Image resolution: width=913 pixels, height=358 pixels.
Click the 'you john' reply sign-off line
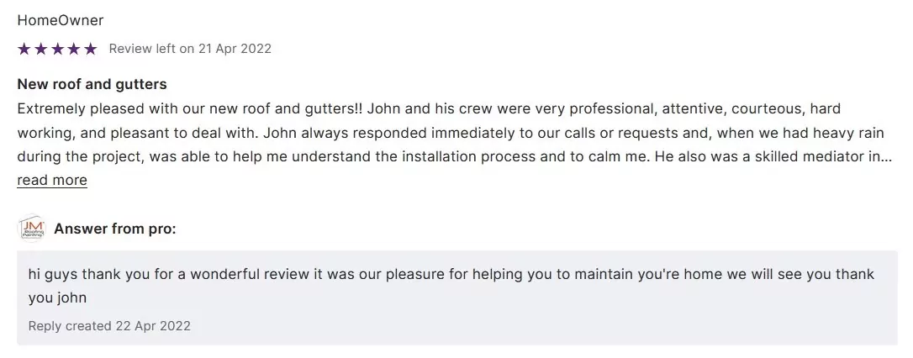click(x=58, y=297)
